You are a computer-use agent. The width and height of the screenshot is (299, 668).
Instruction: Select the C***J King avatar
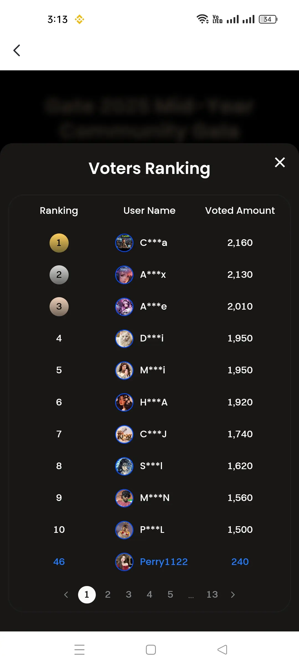point(124,434)
